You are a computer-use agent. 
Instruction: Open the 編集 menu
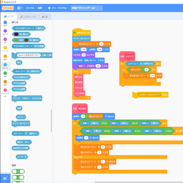tap(40, 8)
